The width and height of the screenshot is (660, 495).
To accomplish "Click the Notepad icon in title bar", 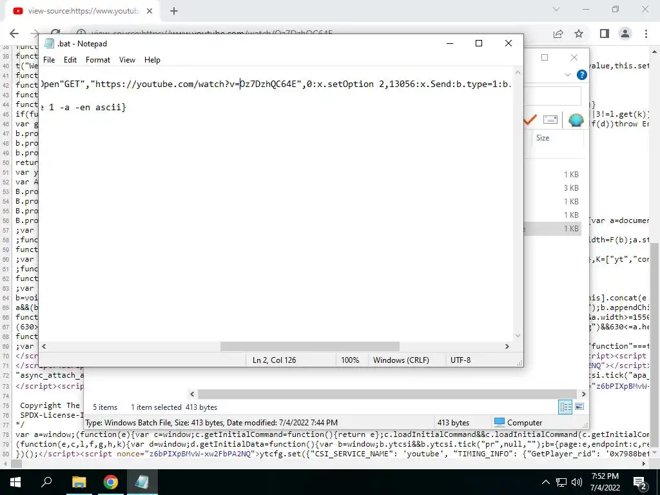I will pyautogui.click(x=49, y=43).
